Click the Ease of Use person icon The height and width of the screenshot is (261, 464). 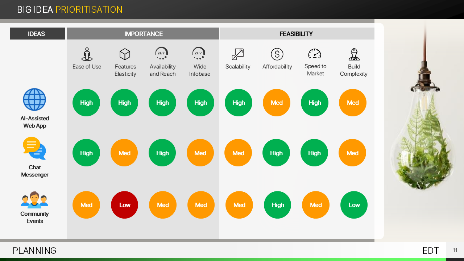coord(87,54)
